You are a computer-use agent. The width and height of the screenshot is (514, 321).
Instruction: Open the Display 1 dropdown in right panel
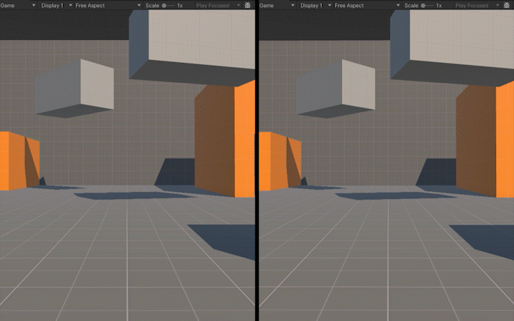point(315,5)
